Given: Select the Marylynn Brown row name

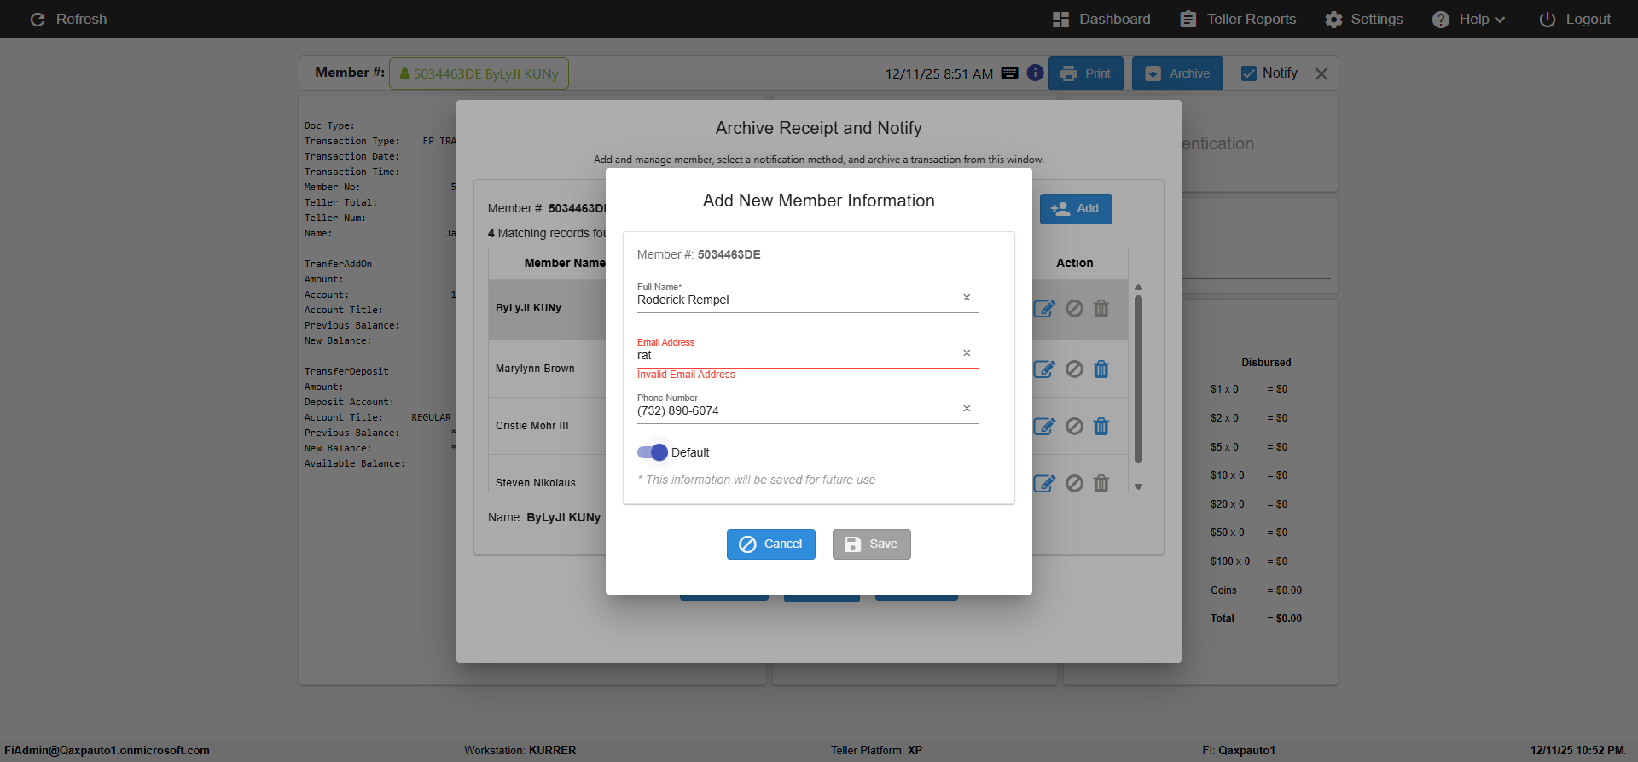Looking at the screenshot, I should click(x=535, y=369).
